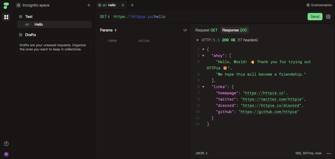Toggle the code view icon in Params panel
Image resolution: width=335 pixels, height=159 pixels.
[x=185, y=30]
